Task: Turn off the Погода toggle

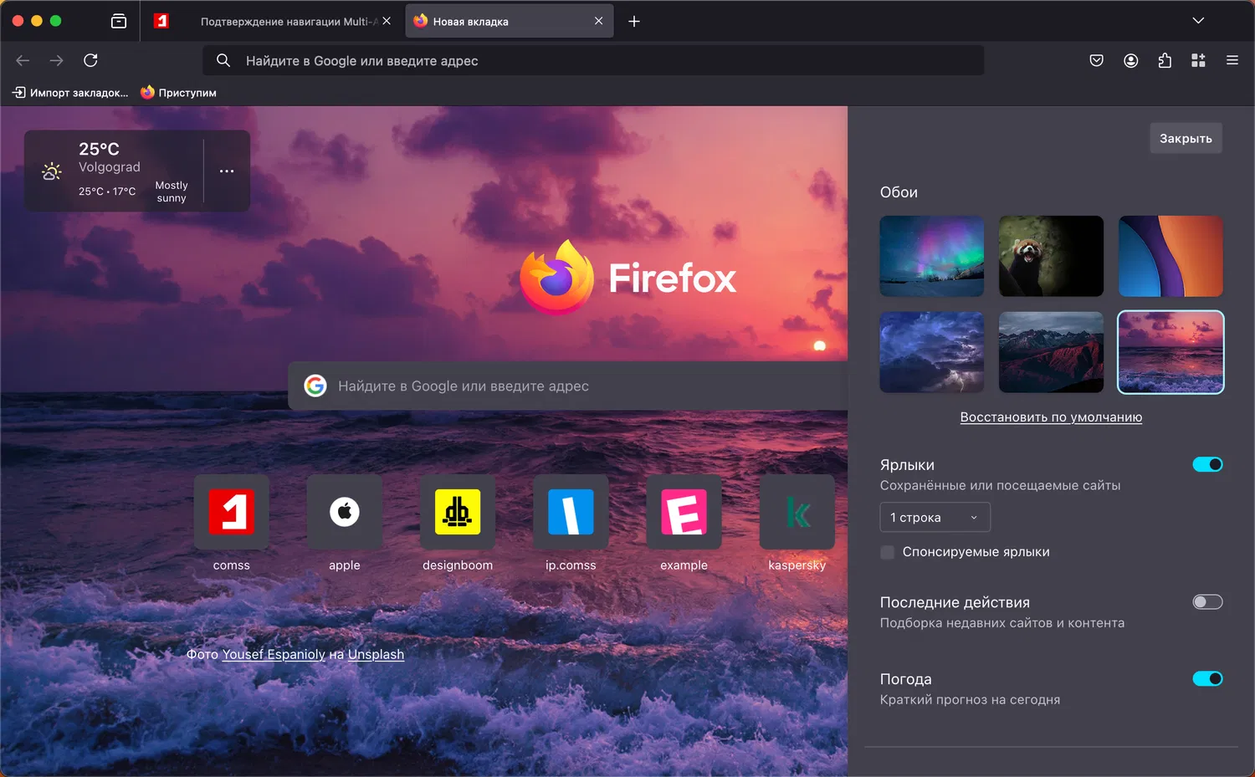Action: click(1207, 678)
